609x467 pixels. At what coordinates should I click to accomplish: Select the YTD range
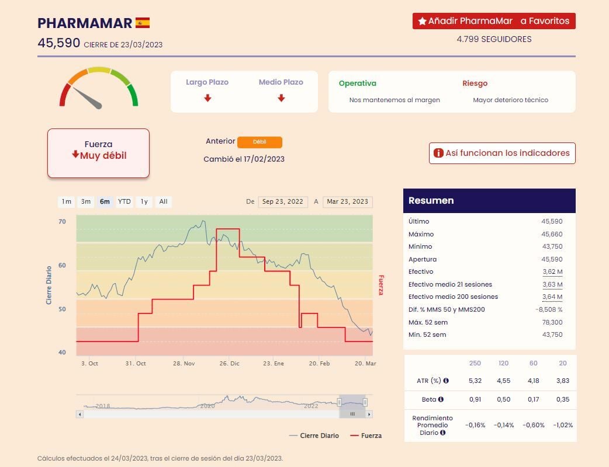point(124,202)
